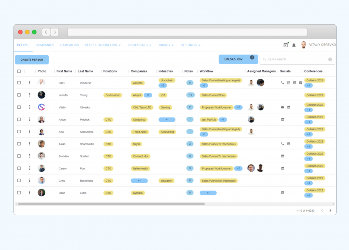Viewport: 349px width, 250px height.
Task: Expand the Proposals dropdown menu
Action: point(140,45)
